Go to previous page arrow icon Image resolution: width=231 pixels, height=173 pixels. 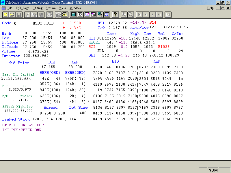coord(146,15)
